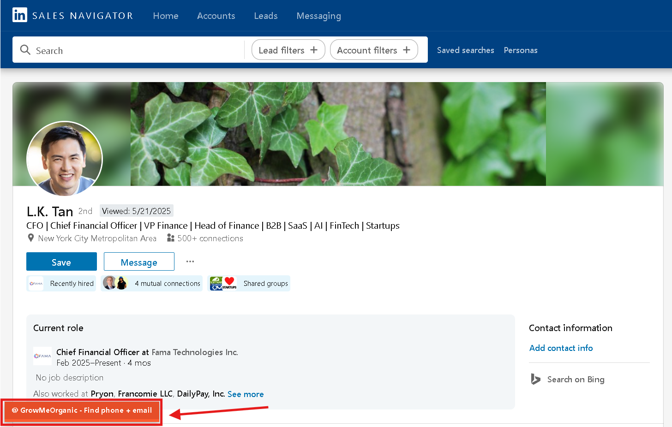Click the plus icon on Lead filters
This screenshot has width=672, height=427.
tap(314, 50)
